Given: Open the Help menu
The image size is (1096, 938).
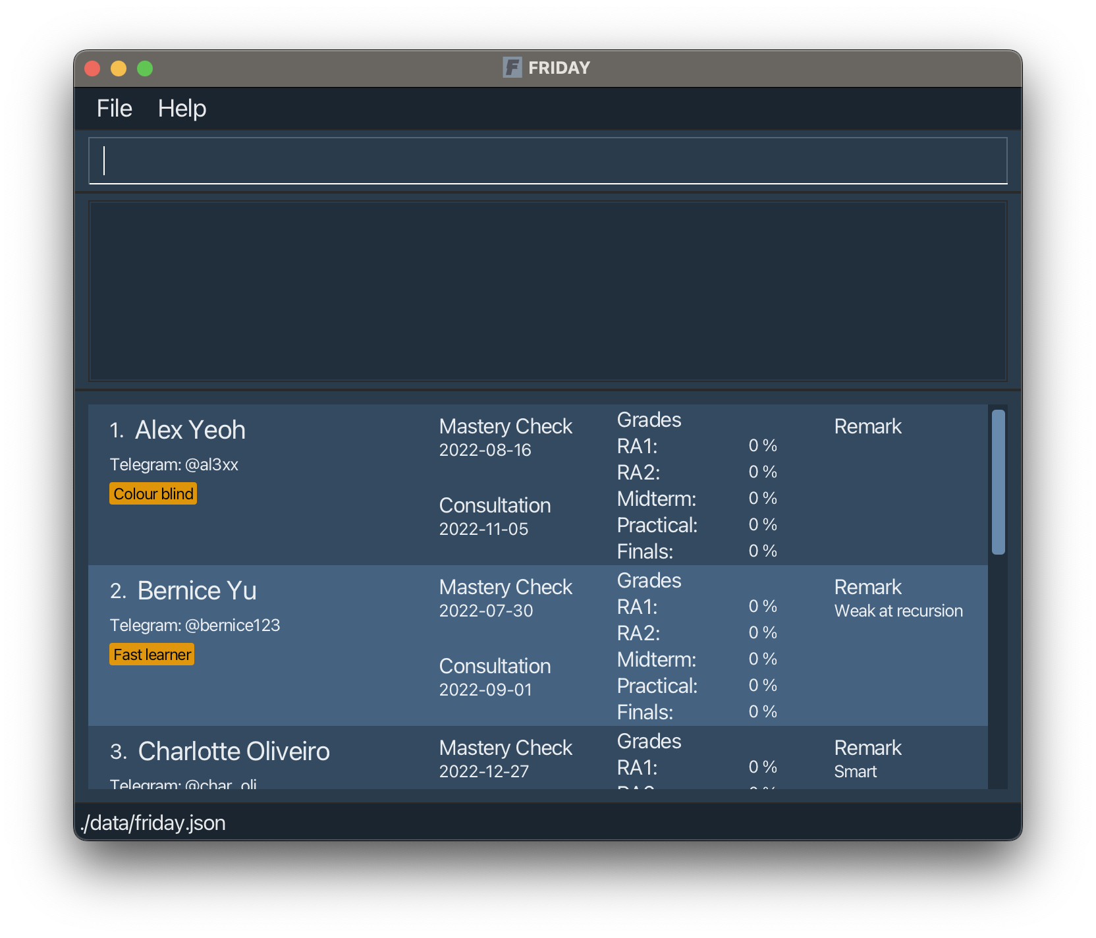Looking at the screenshot, I should pos(182,109).
